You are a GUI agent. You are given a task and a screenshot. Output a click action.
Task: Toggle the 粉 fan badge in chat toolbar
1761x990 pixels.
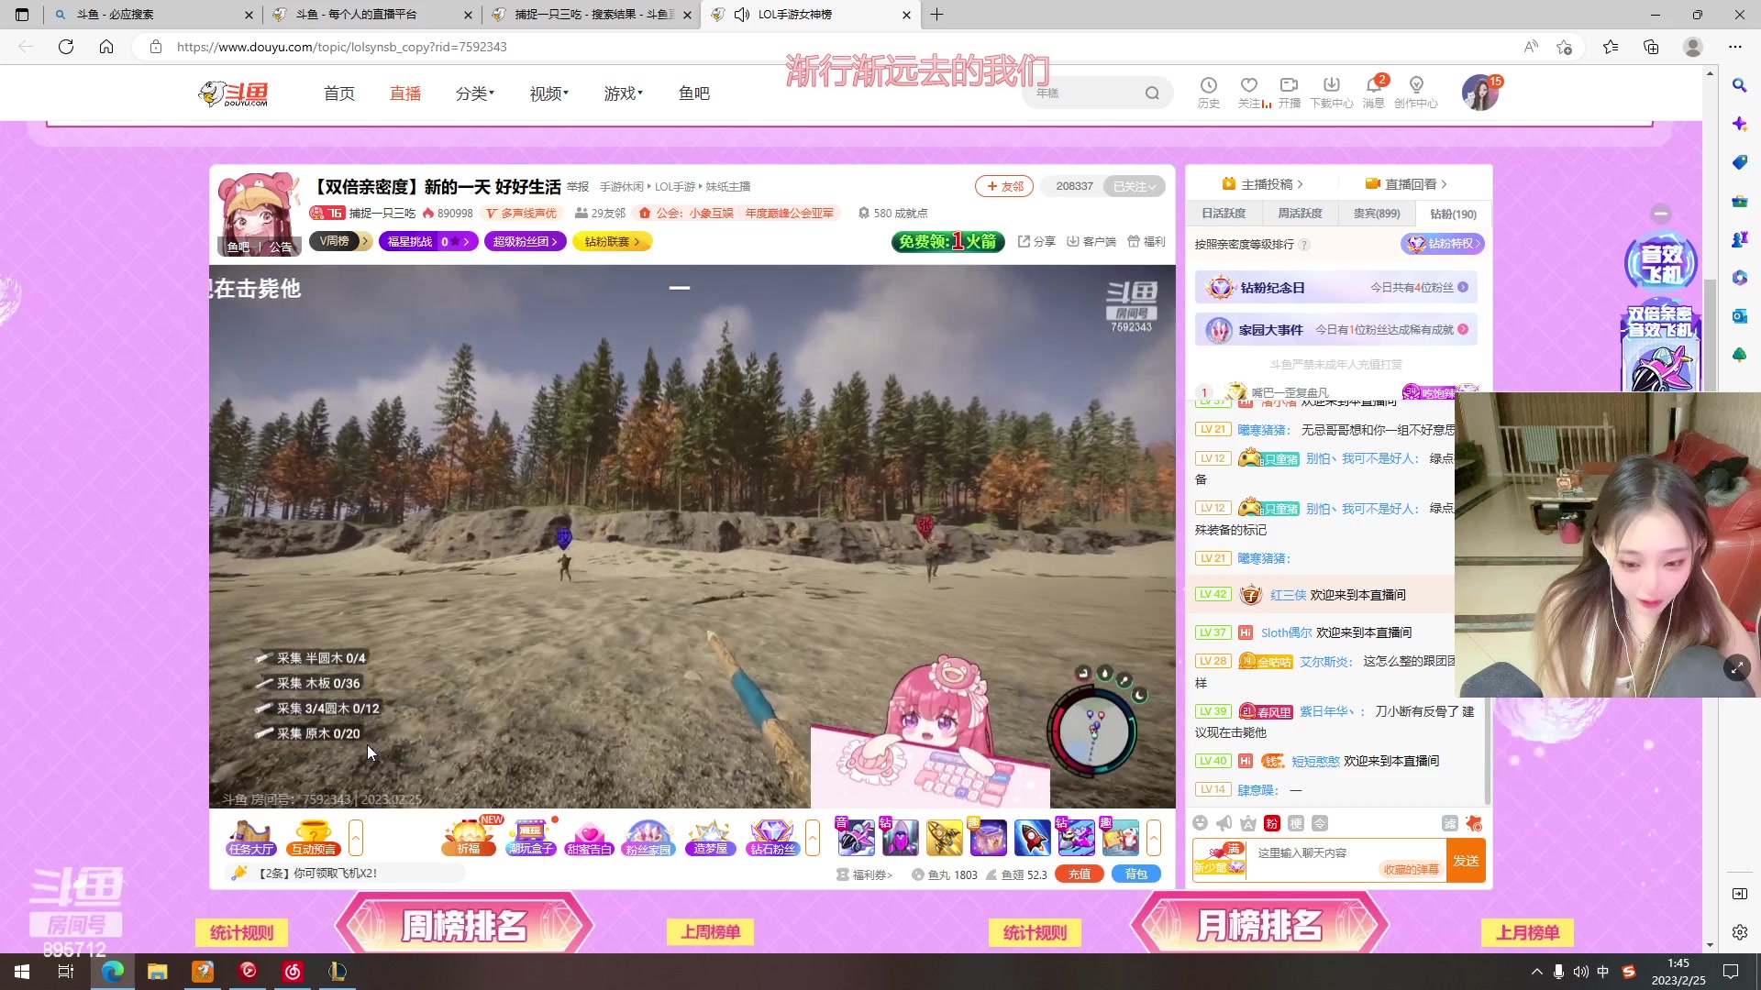point(1271,823)
